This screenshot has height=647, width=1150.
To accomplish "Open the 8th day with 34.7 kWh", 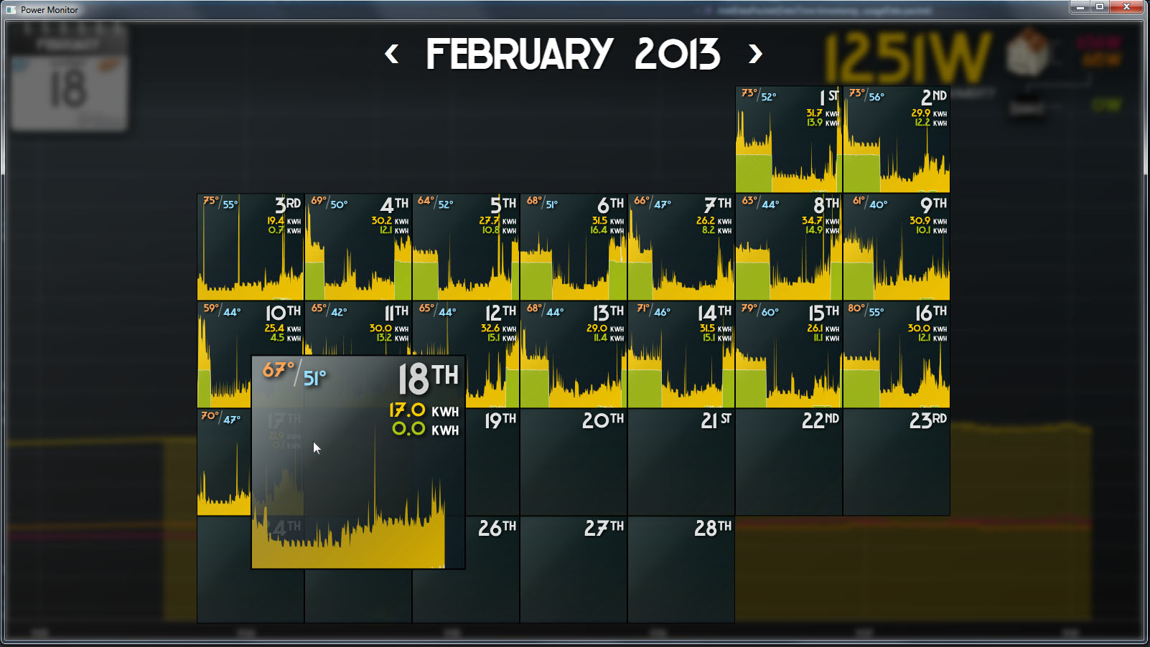I will click(x=788, y=247).
